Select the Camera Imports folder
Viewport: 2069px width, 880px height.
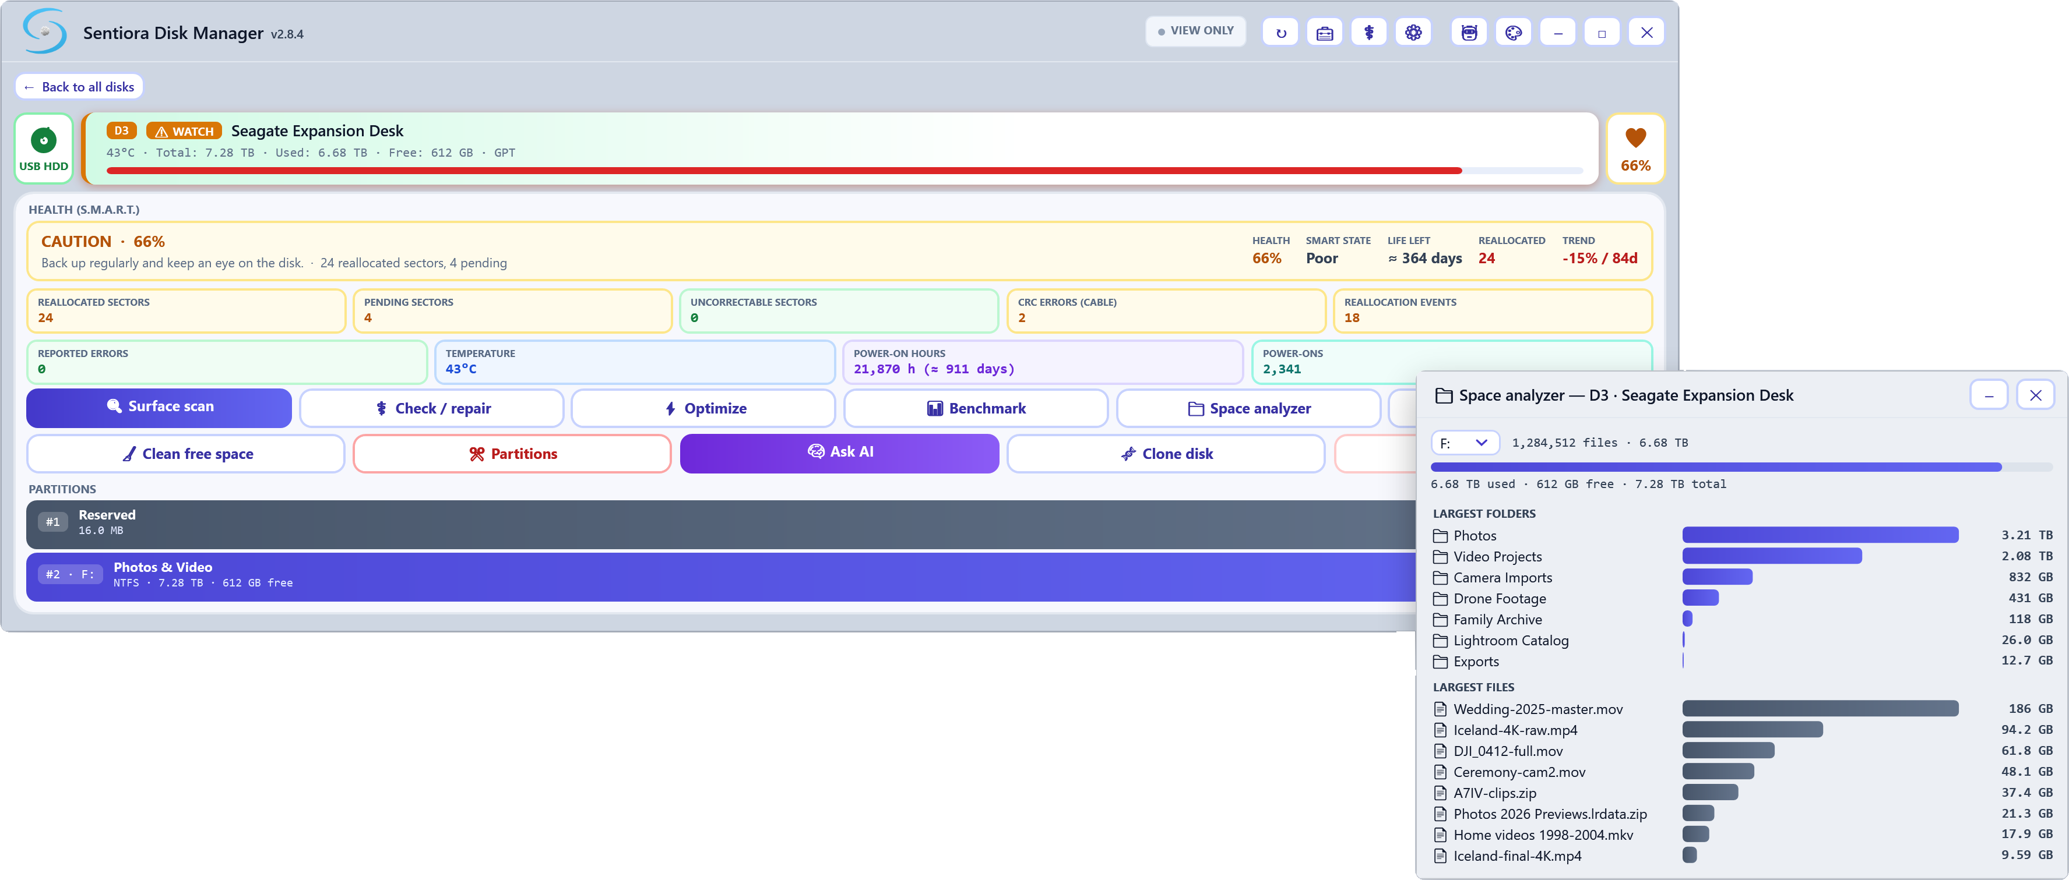pos(1742,577)
